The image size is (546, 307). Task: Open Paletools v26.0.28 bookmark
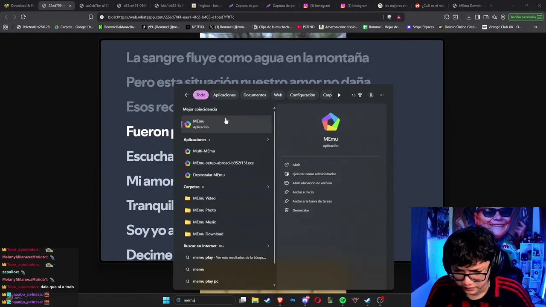tap(33, 27)
